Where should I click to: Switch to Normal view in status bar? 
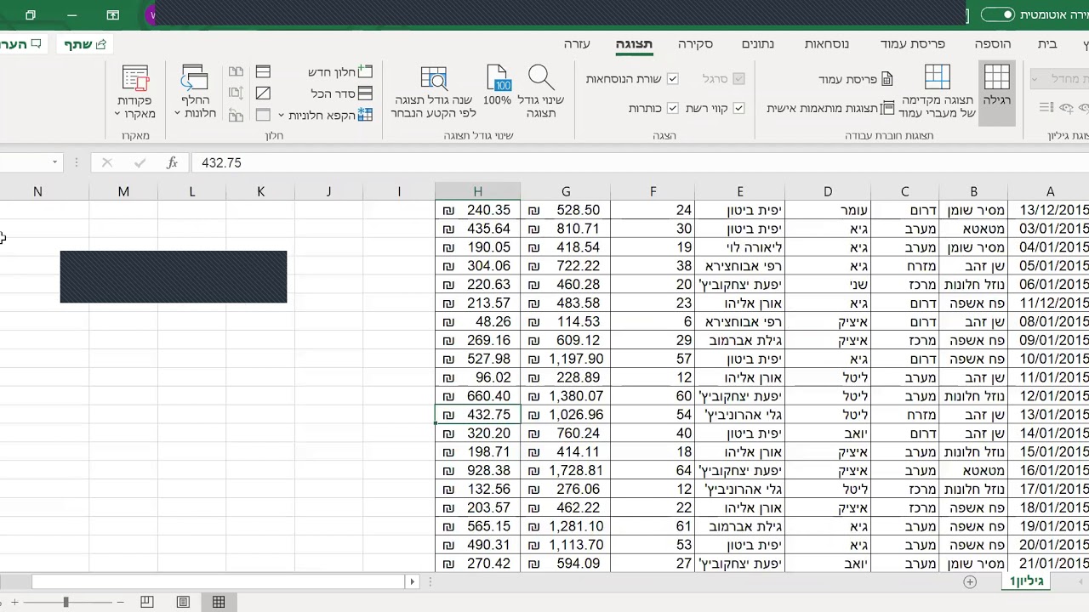click(219, 602)
